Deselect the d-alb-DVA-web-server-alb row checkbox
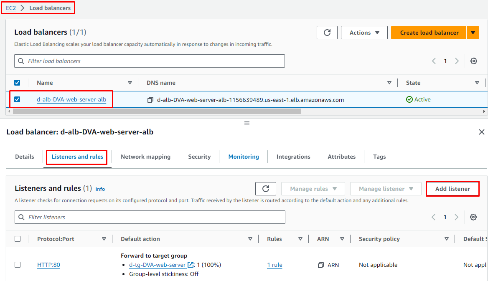 point(17,99)
